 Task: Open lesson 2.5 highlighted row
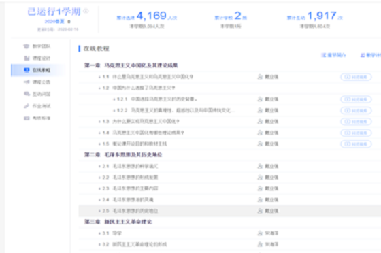point(230,211)
